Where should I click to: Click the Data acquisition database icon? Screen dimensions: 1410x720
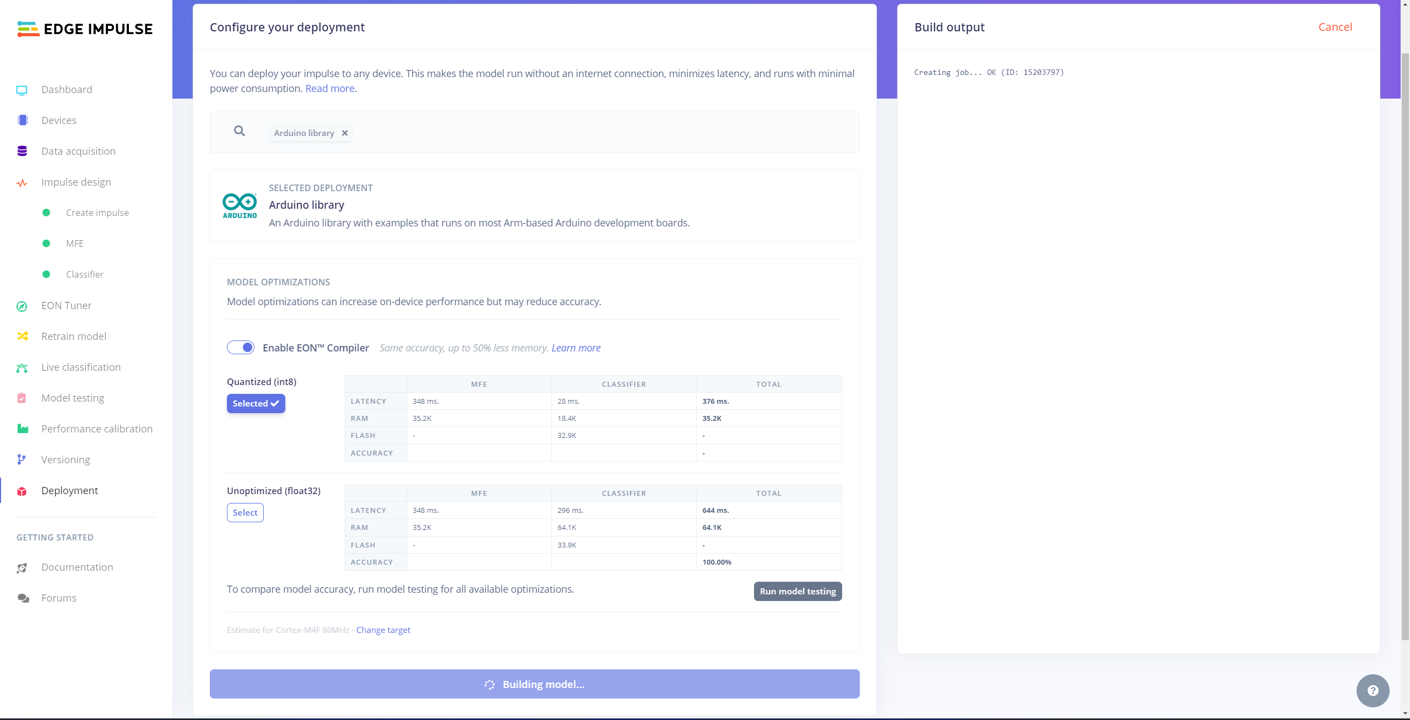coord(22,151)
